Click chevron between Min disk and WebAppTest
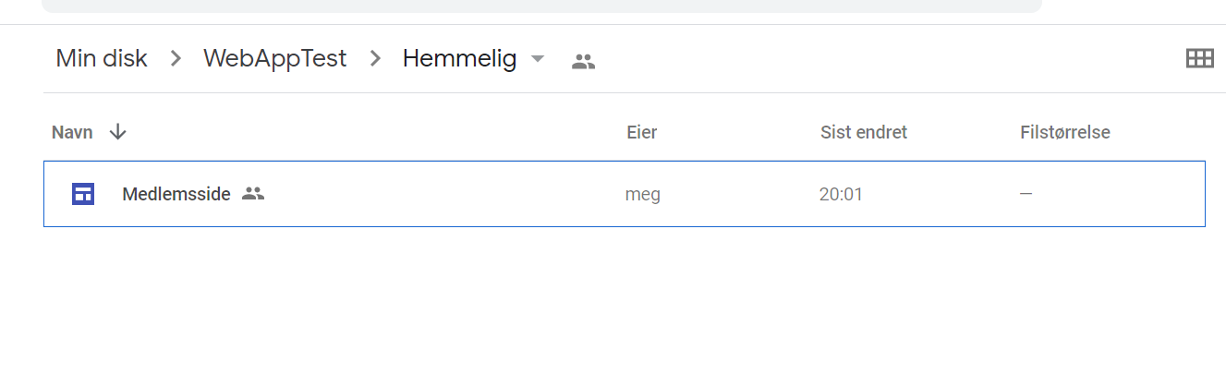1226x374 pixels. (176, 59)
